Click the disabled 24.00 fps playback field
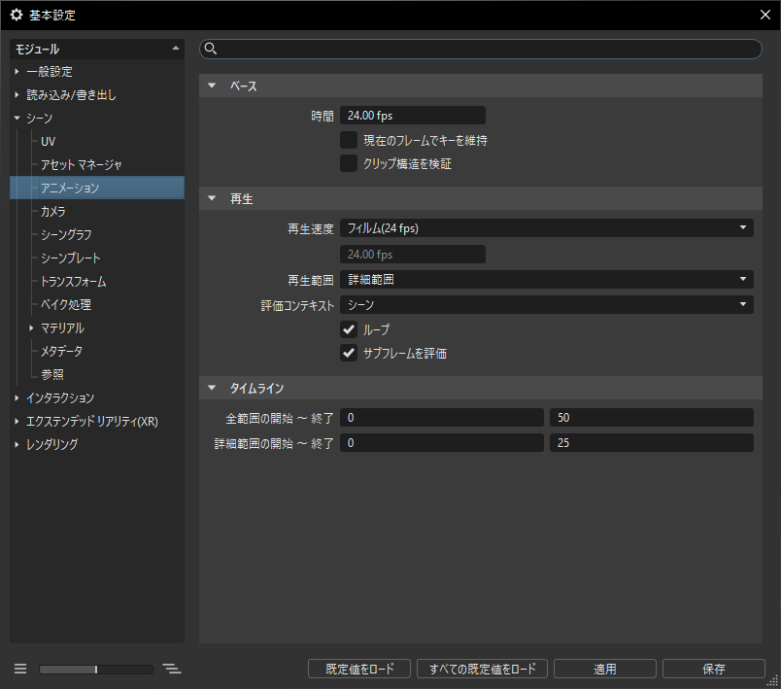This screenshot has width=781, height=689. pos(413,254)
